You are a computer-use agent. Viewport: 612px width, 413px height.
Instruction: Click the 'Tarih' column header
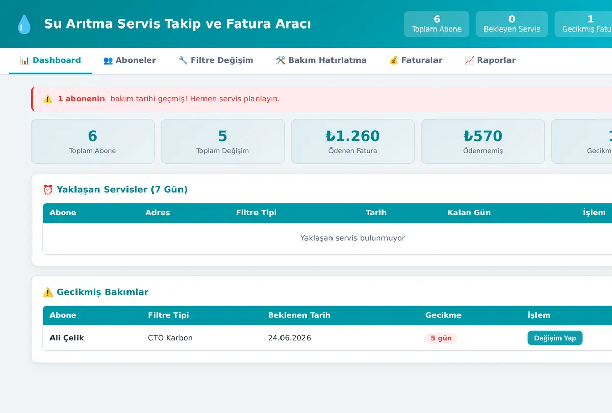(x=376, y=213)
